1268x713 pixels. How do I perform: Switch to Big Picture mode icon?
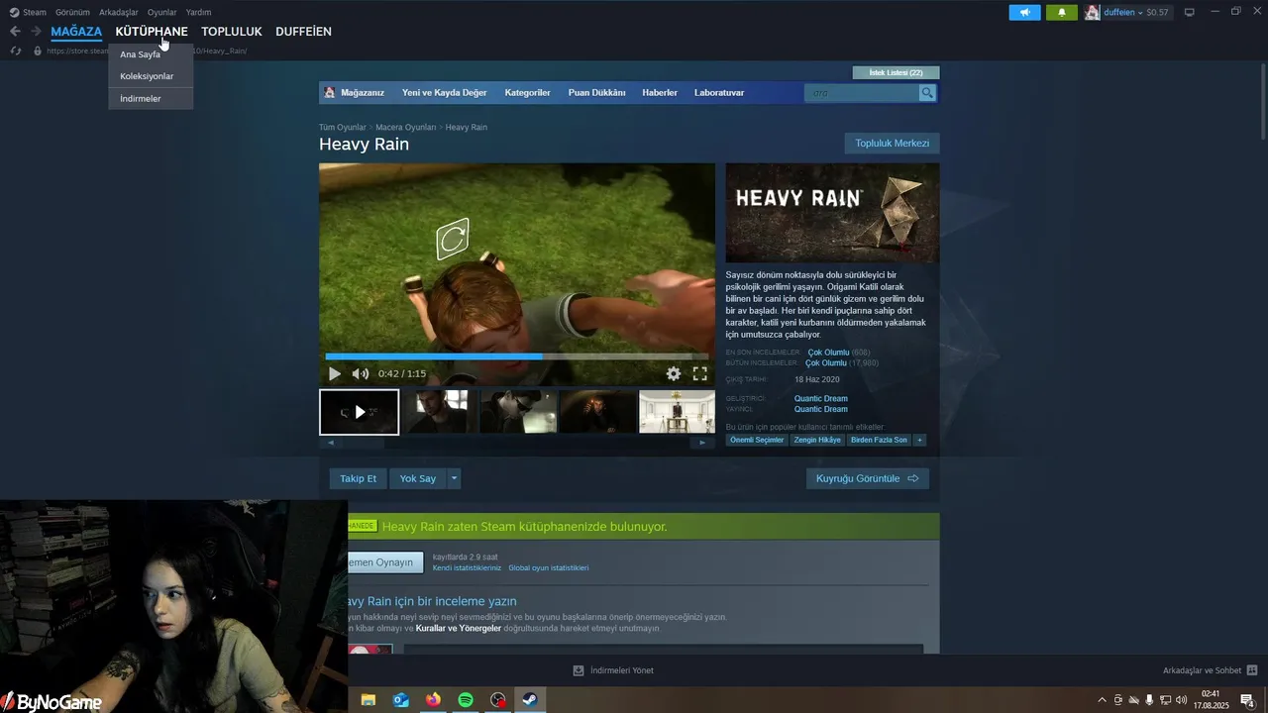tap(1190, 12)
